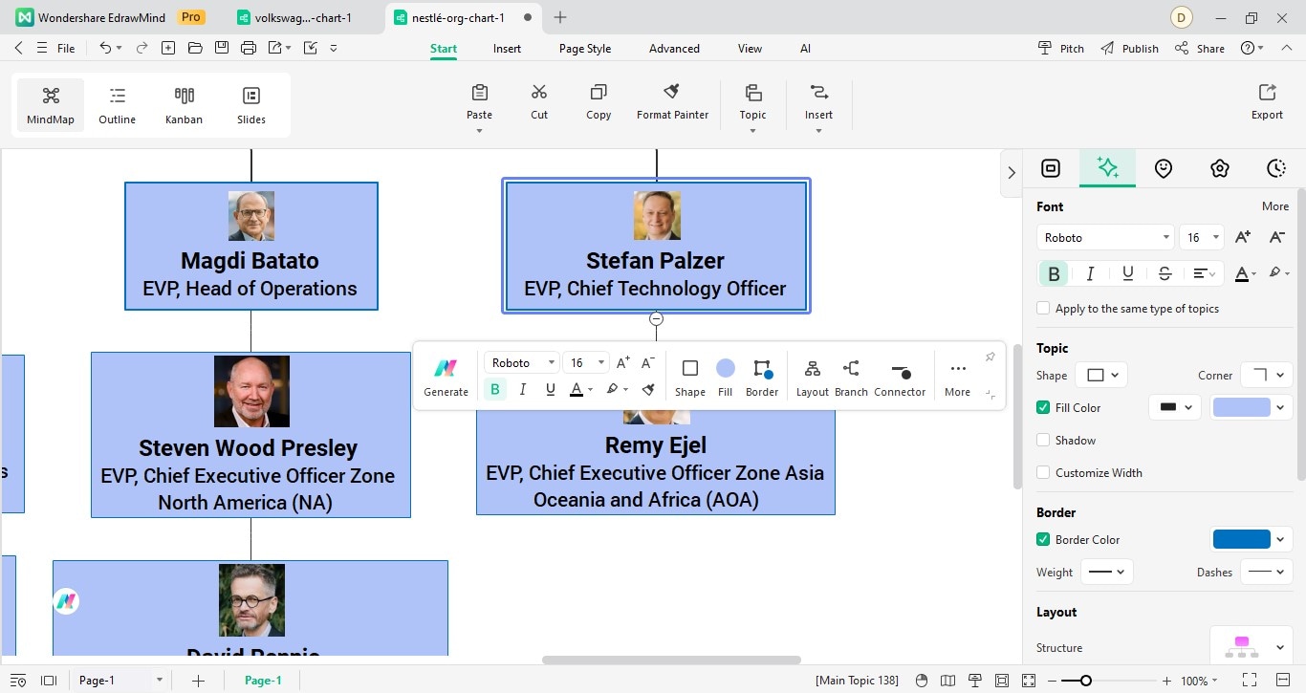Open the View ribbon tab
The height and width of the screenshot is (693, 1306).
750,49
